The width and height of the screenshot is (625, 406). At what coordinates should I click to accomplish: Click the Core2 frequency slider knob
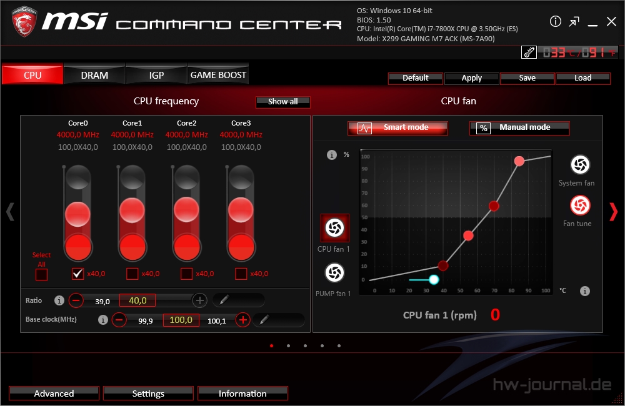click(186, 209)
